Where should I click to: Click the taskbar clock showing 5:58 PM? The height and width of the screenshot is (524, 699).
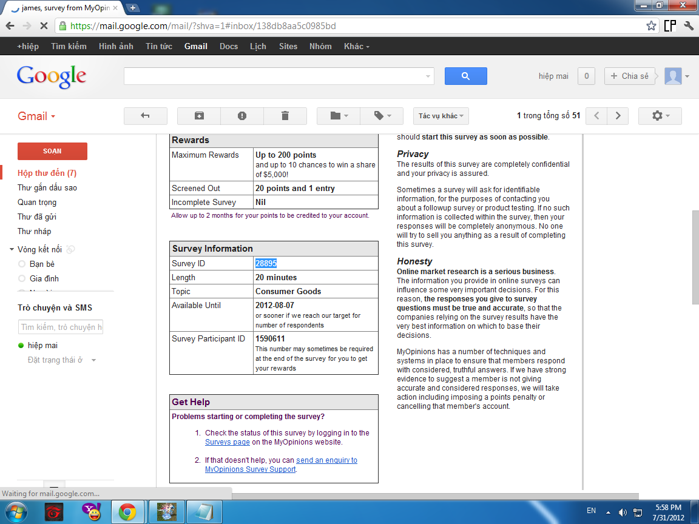tap(668, 512)
